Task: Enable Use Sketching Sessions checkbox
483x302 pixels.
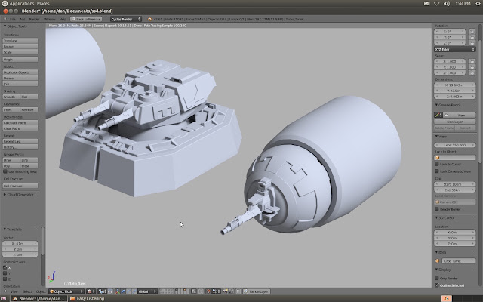Action: point(5,171)
